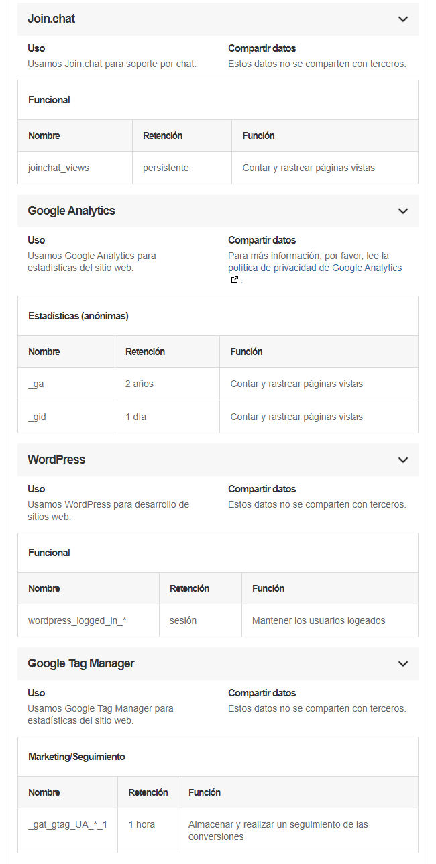Collapse the Join.chat section chevron
Screen dimensions: 436x864
(x=403, y=19)
